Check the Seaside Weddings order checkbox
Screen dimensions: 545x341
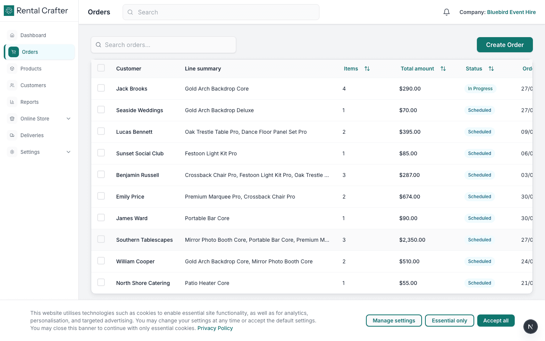tap(101, 109)
